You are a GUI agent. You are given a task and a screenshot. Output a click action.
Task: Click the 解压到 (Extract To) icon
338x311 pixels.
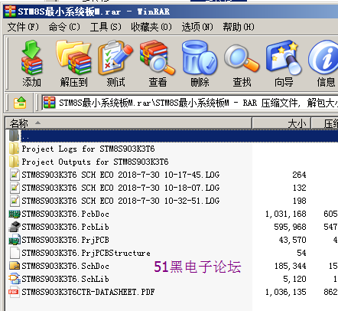[73, 64]
